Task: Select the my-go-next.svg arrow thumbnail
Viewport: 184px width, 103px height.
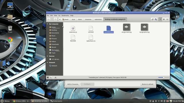Action: pyautogui.click(x=126, y=27)
